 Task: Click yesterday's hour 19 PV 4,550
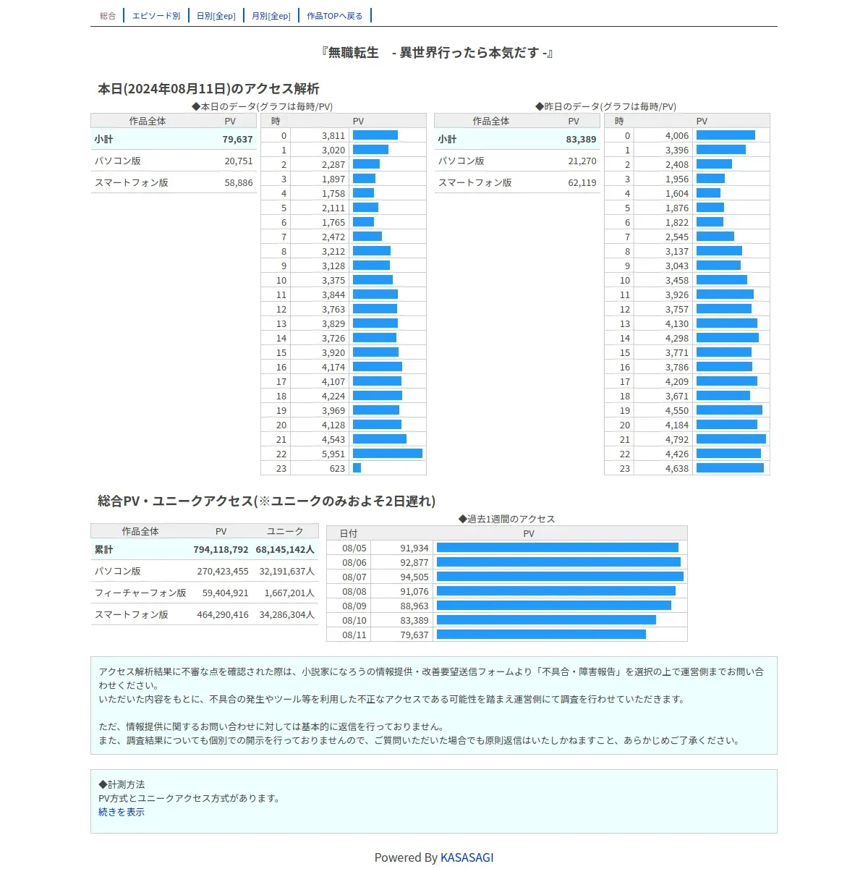pyautogui.click(x=677, y=411)
